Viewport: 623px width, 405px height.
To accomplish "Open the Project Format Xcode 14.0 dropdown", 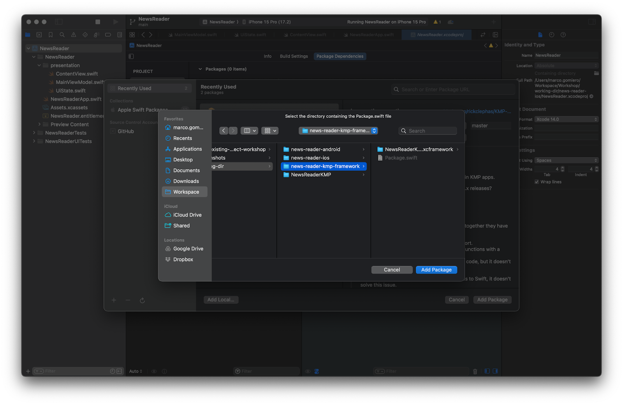I will (566, 119).
